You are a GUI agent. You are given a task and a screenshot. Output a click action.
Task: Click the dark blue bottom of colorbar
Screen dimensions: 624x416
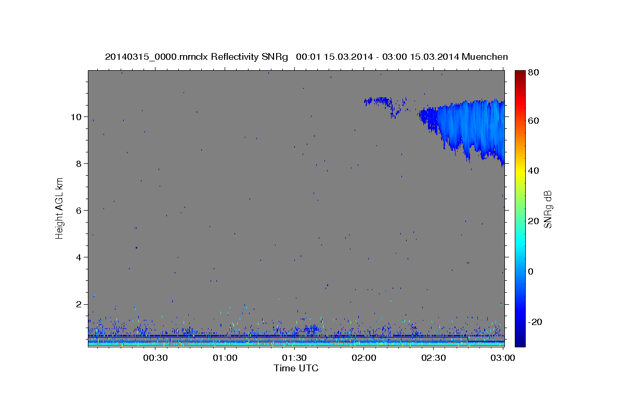click(520, 341)
